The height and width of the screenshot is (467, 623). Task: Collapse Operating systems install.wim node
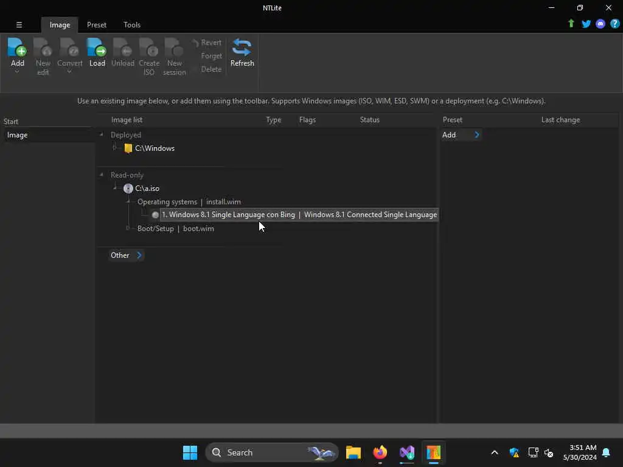click(x=128, y=201)
